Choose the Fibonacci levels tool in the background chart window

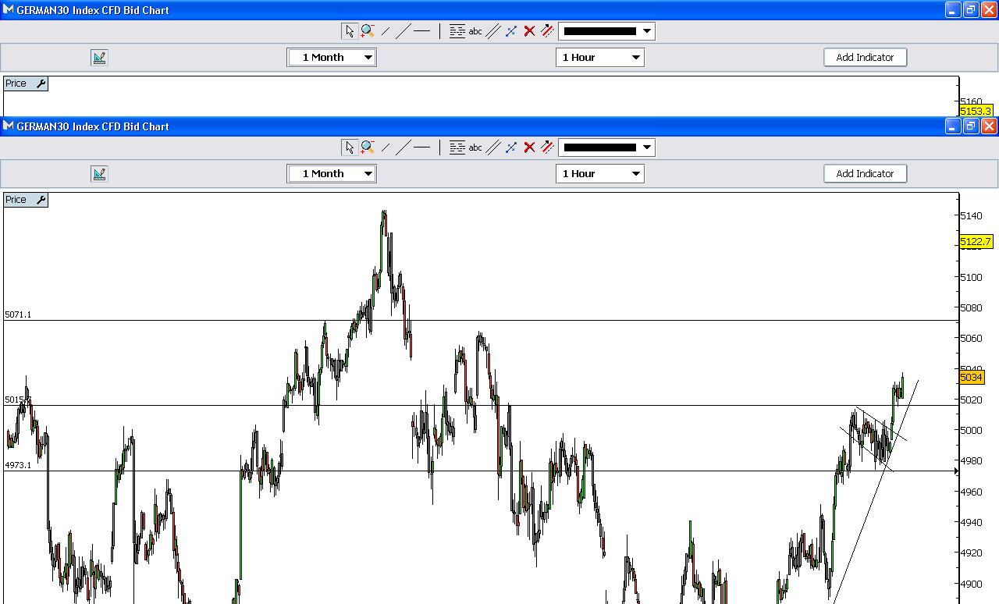pyautogui.click(x=457, y=31)
